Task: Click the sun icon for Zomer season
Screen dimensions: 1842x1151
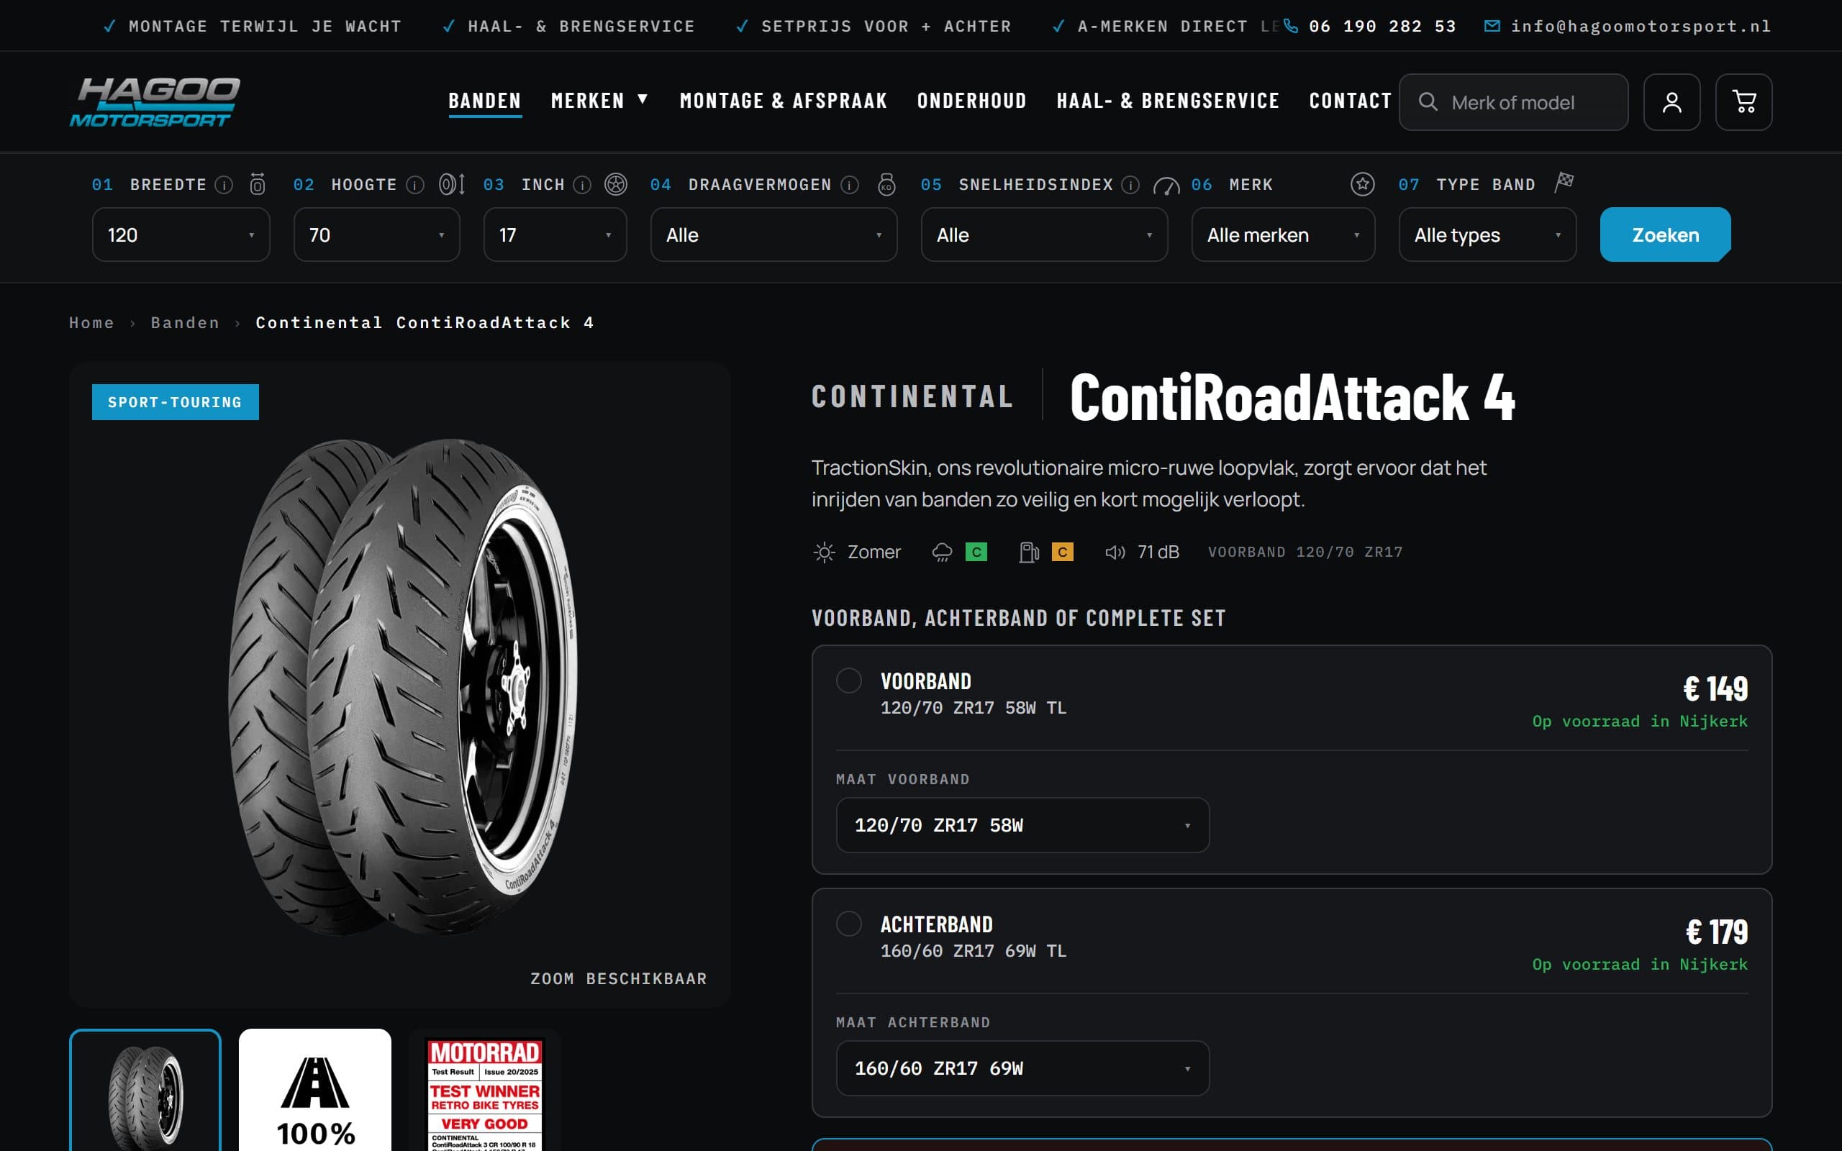Action: [824, 552]
